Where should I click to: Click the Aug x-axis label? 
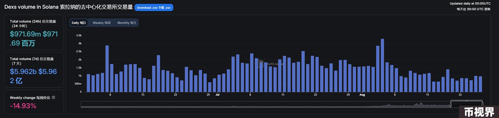click(x=362, y=95)
